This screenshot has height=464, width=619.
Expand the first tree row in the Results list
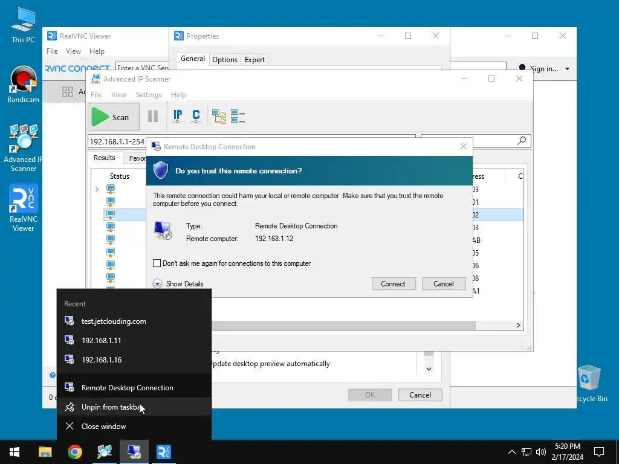tap(97, 189)
